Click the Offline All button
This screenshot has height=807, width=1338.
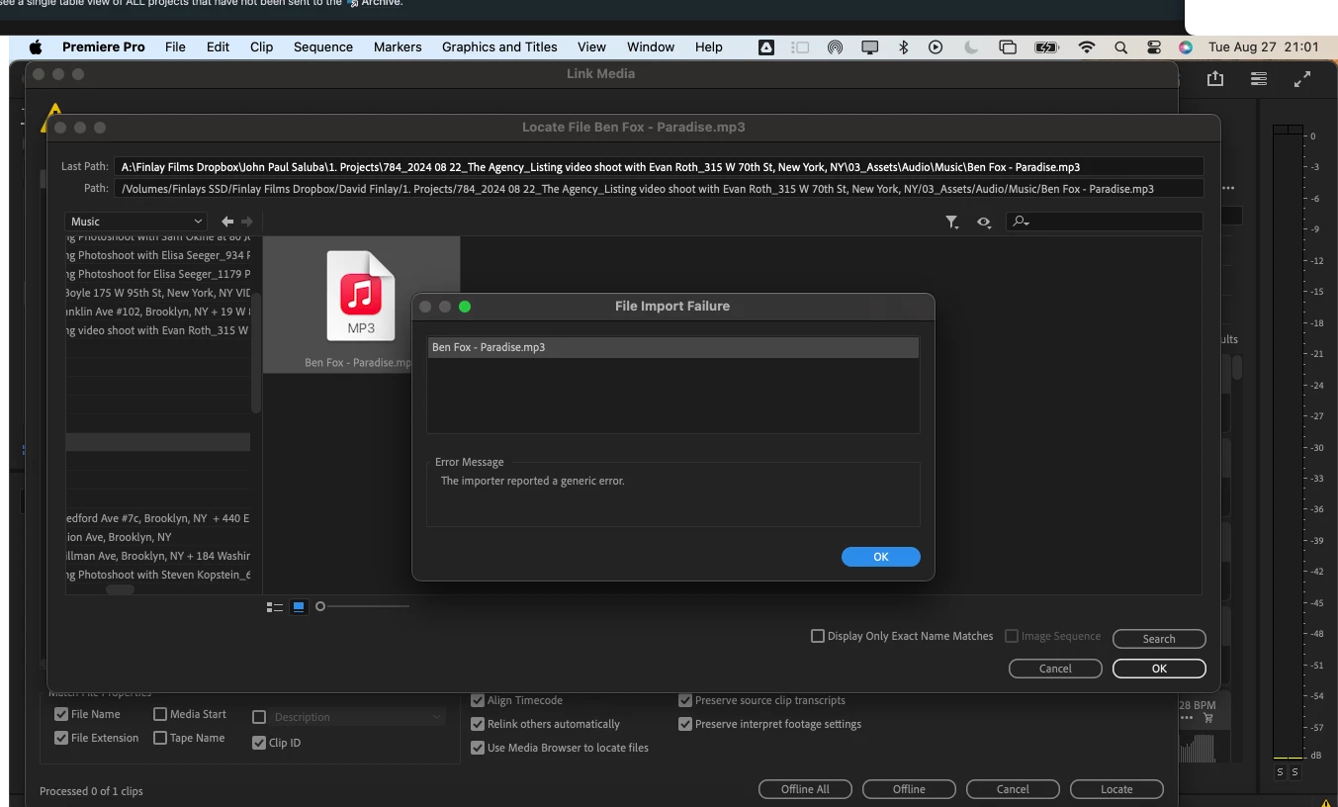coord(805,789)
